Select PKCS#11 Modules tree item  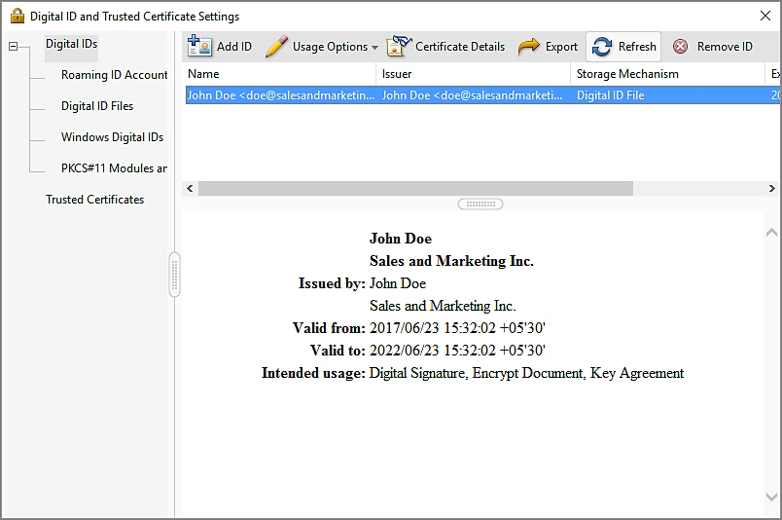point(114,168)
